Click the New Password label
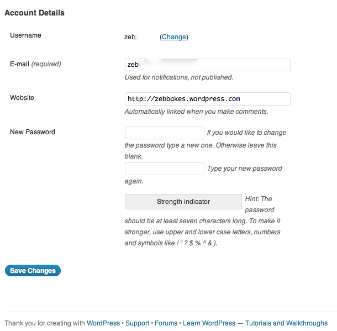The height and width of the screenshot is (331, 337). 33,132
